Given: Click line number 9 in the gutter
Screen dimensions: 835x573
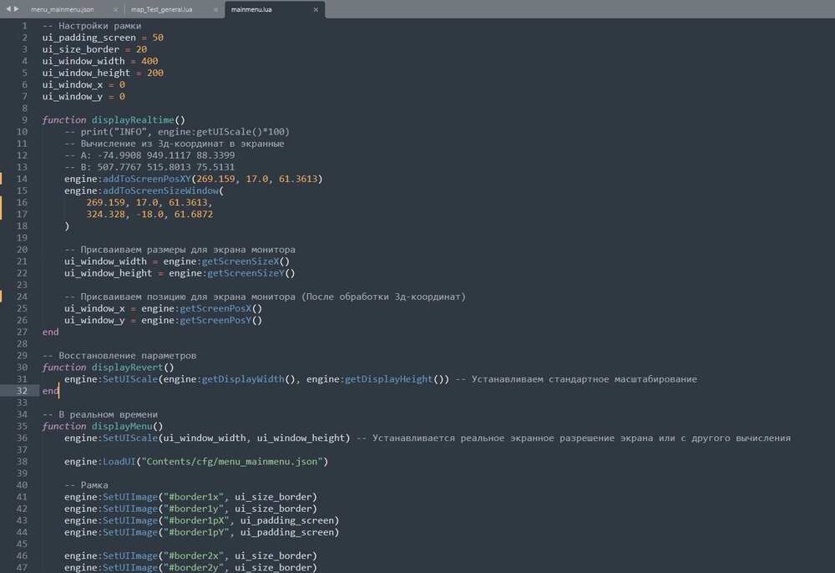Looking at the screenshot, I should 24,120.
